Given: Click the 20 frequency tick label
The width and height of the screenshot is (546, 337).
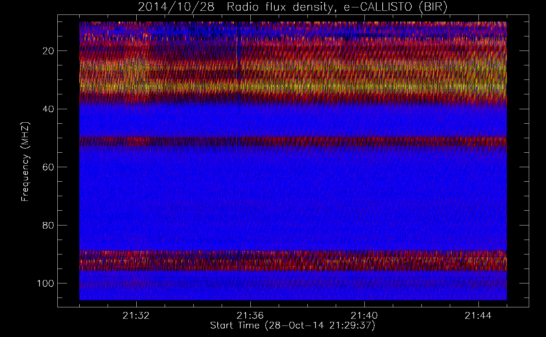Looking at the screenshot, I should 48,51.
